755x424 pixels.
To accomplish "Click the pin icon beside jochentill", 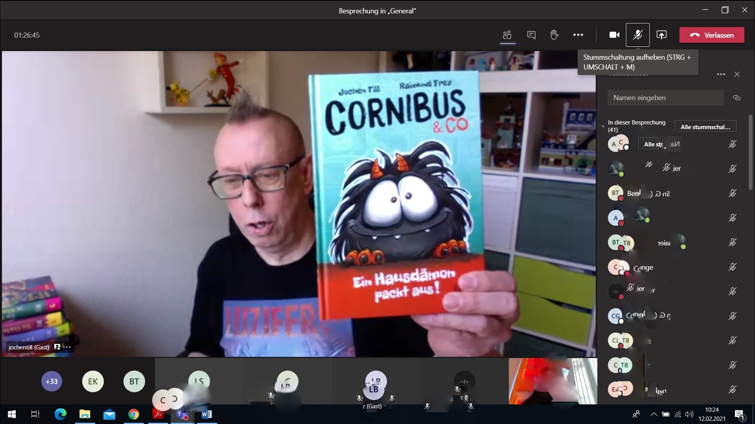I will (57, 347).
